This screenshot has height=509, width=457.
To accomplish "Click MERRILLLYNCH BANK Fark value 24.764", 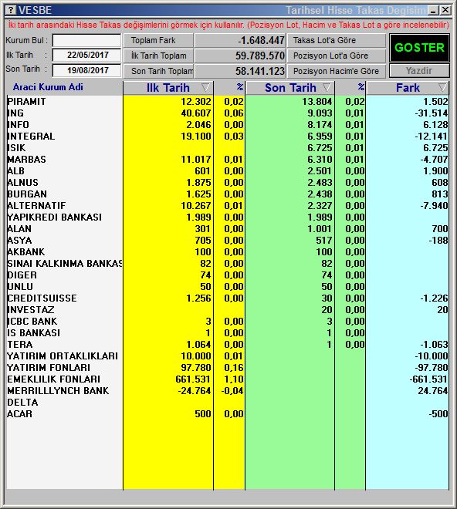I will [x=432, y=390].
